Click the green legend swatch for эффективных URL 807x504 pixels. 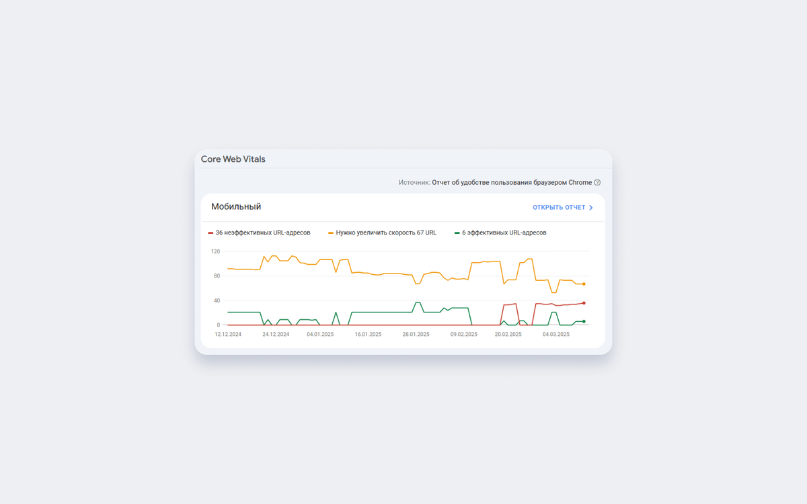coord(457,233)
